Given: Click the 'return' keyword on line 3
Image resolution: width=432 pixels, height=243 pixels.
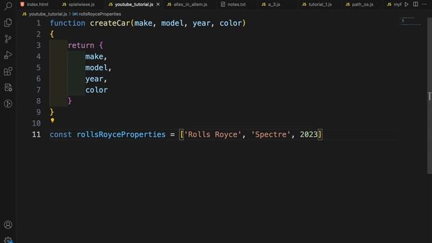Looking at the screenshot, I should (81, 45).
